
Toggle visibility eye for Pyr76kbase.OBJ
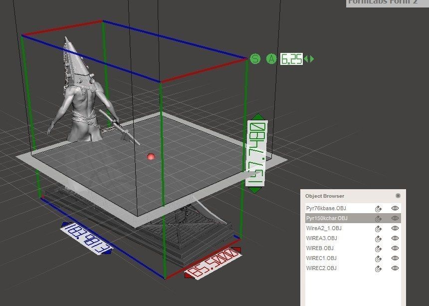pos(395,208)
